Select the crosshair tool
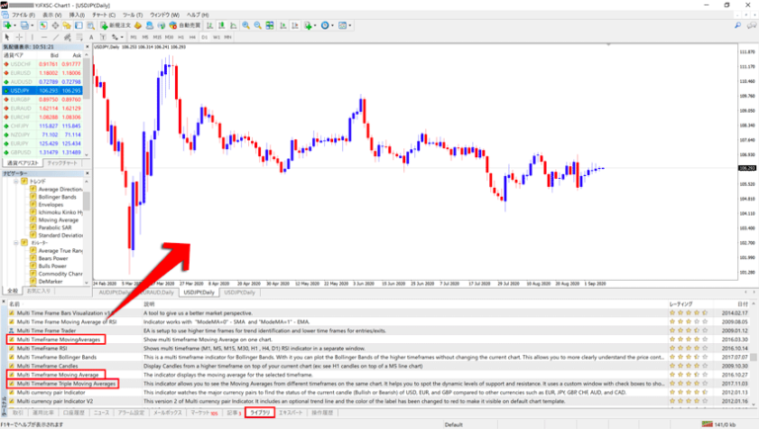Image resolution: width=759 pixels, height=429 pixels. [x=21, y=38]
